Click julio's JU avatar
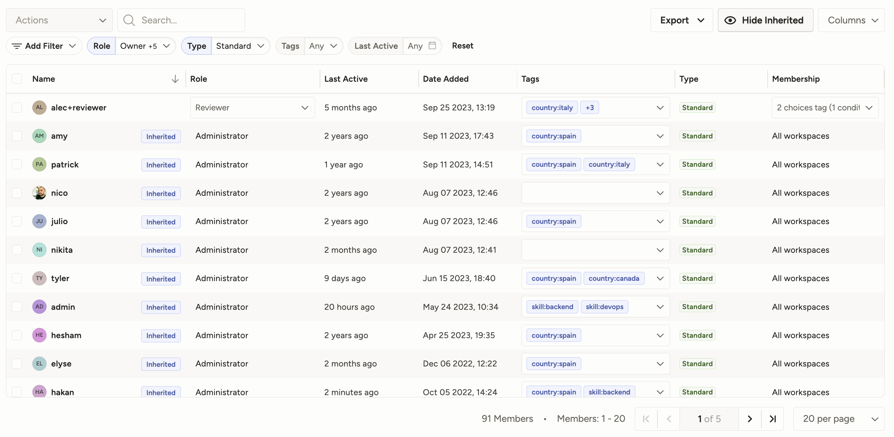This screenshot has width=894, height=437. tap(39, 221)
